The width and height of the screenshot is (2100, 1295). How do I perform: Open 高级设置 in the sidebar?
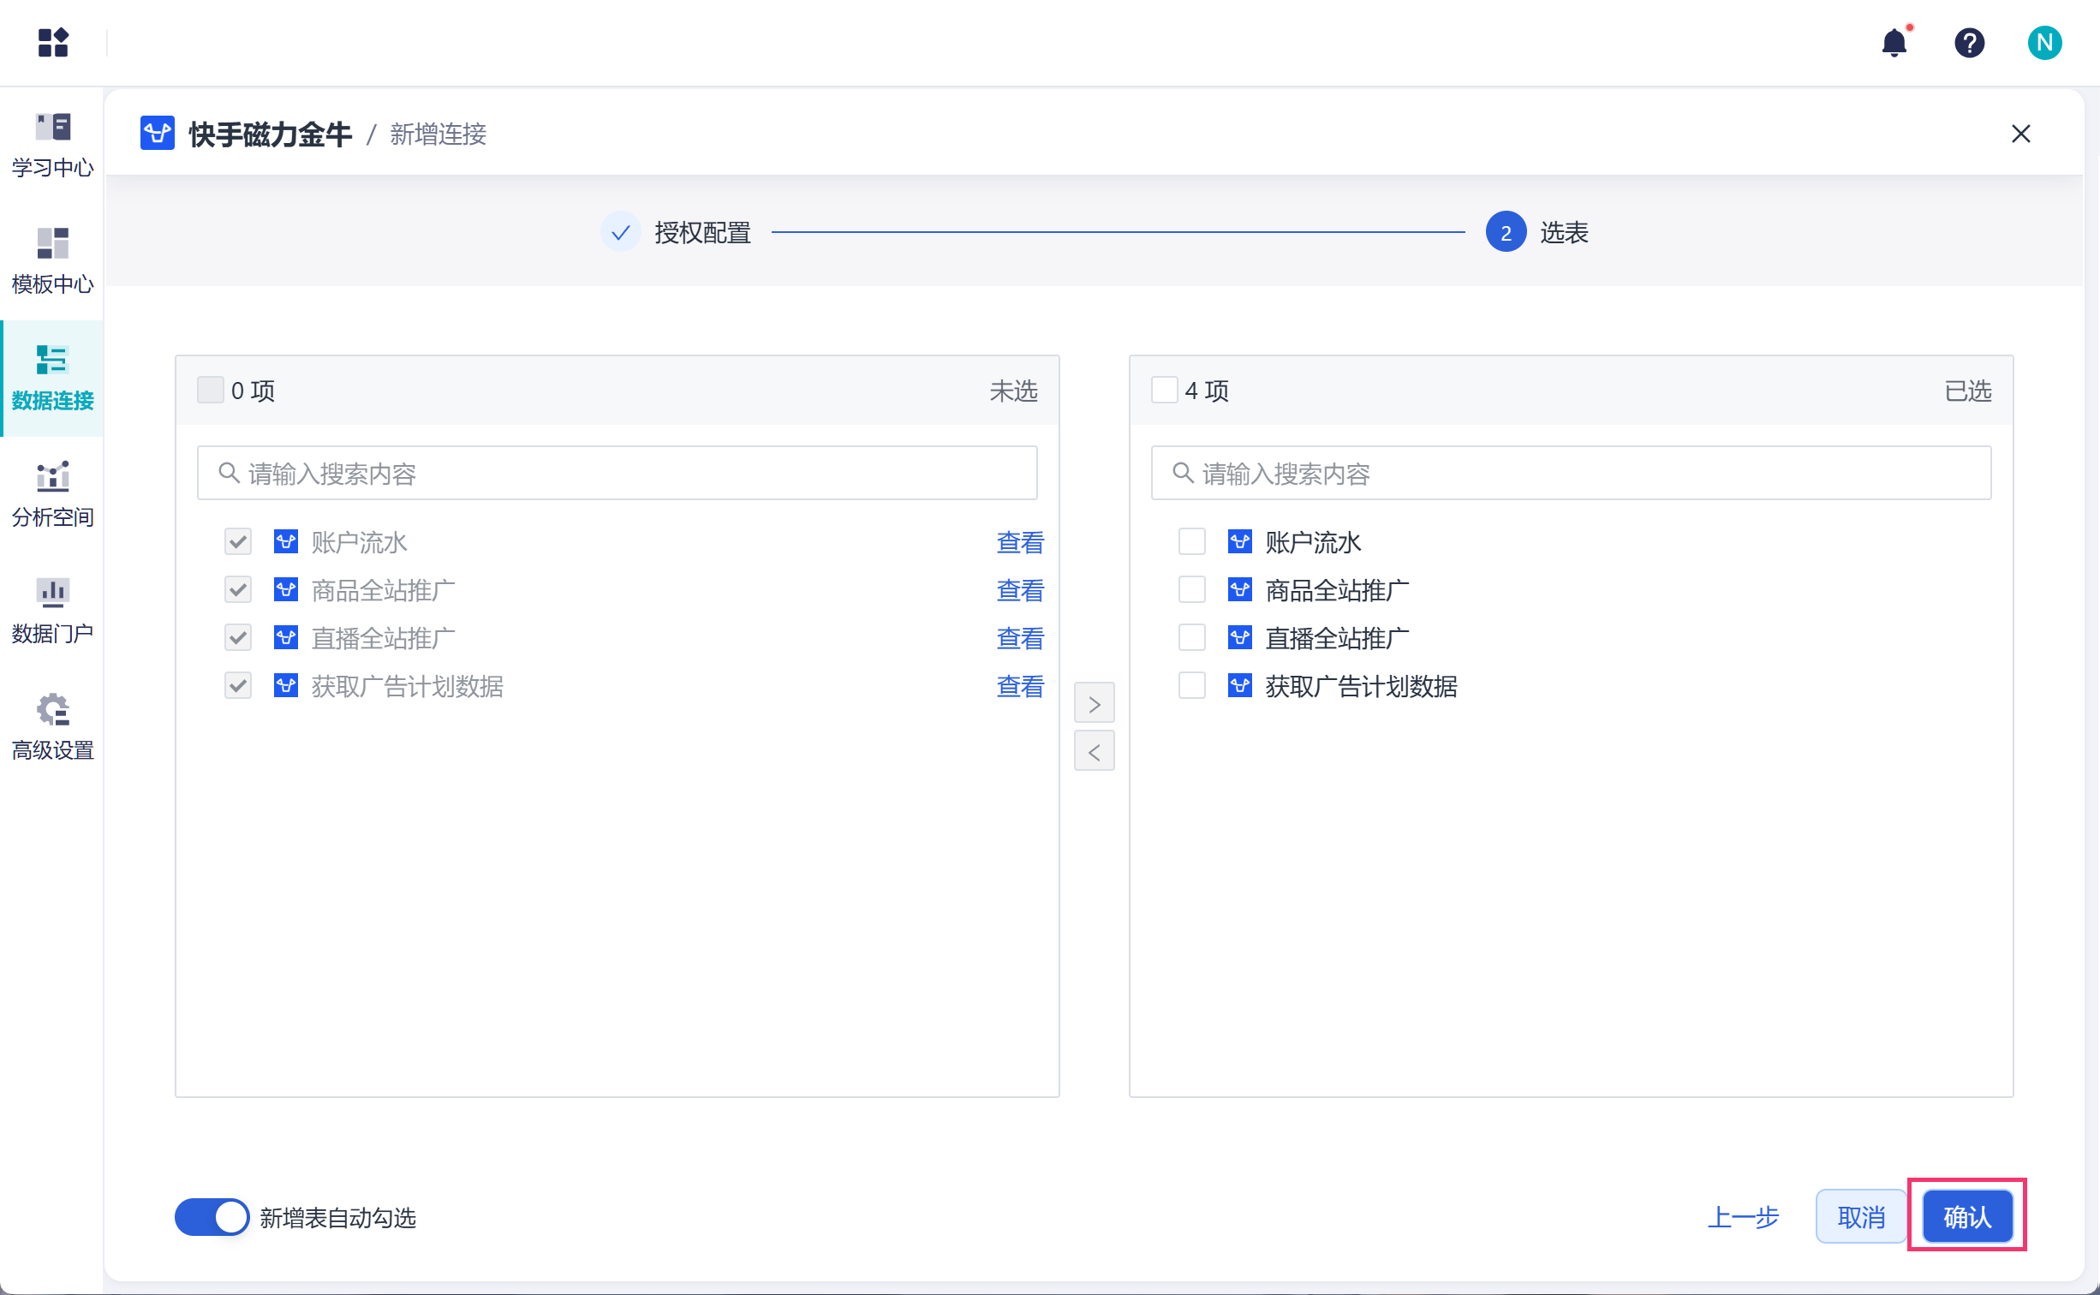(x=52, y=727)
